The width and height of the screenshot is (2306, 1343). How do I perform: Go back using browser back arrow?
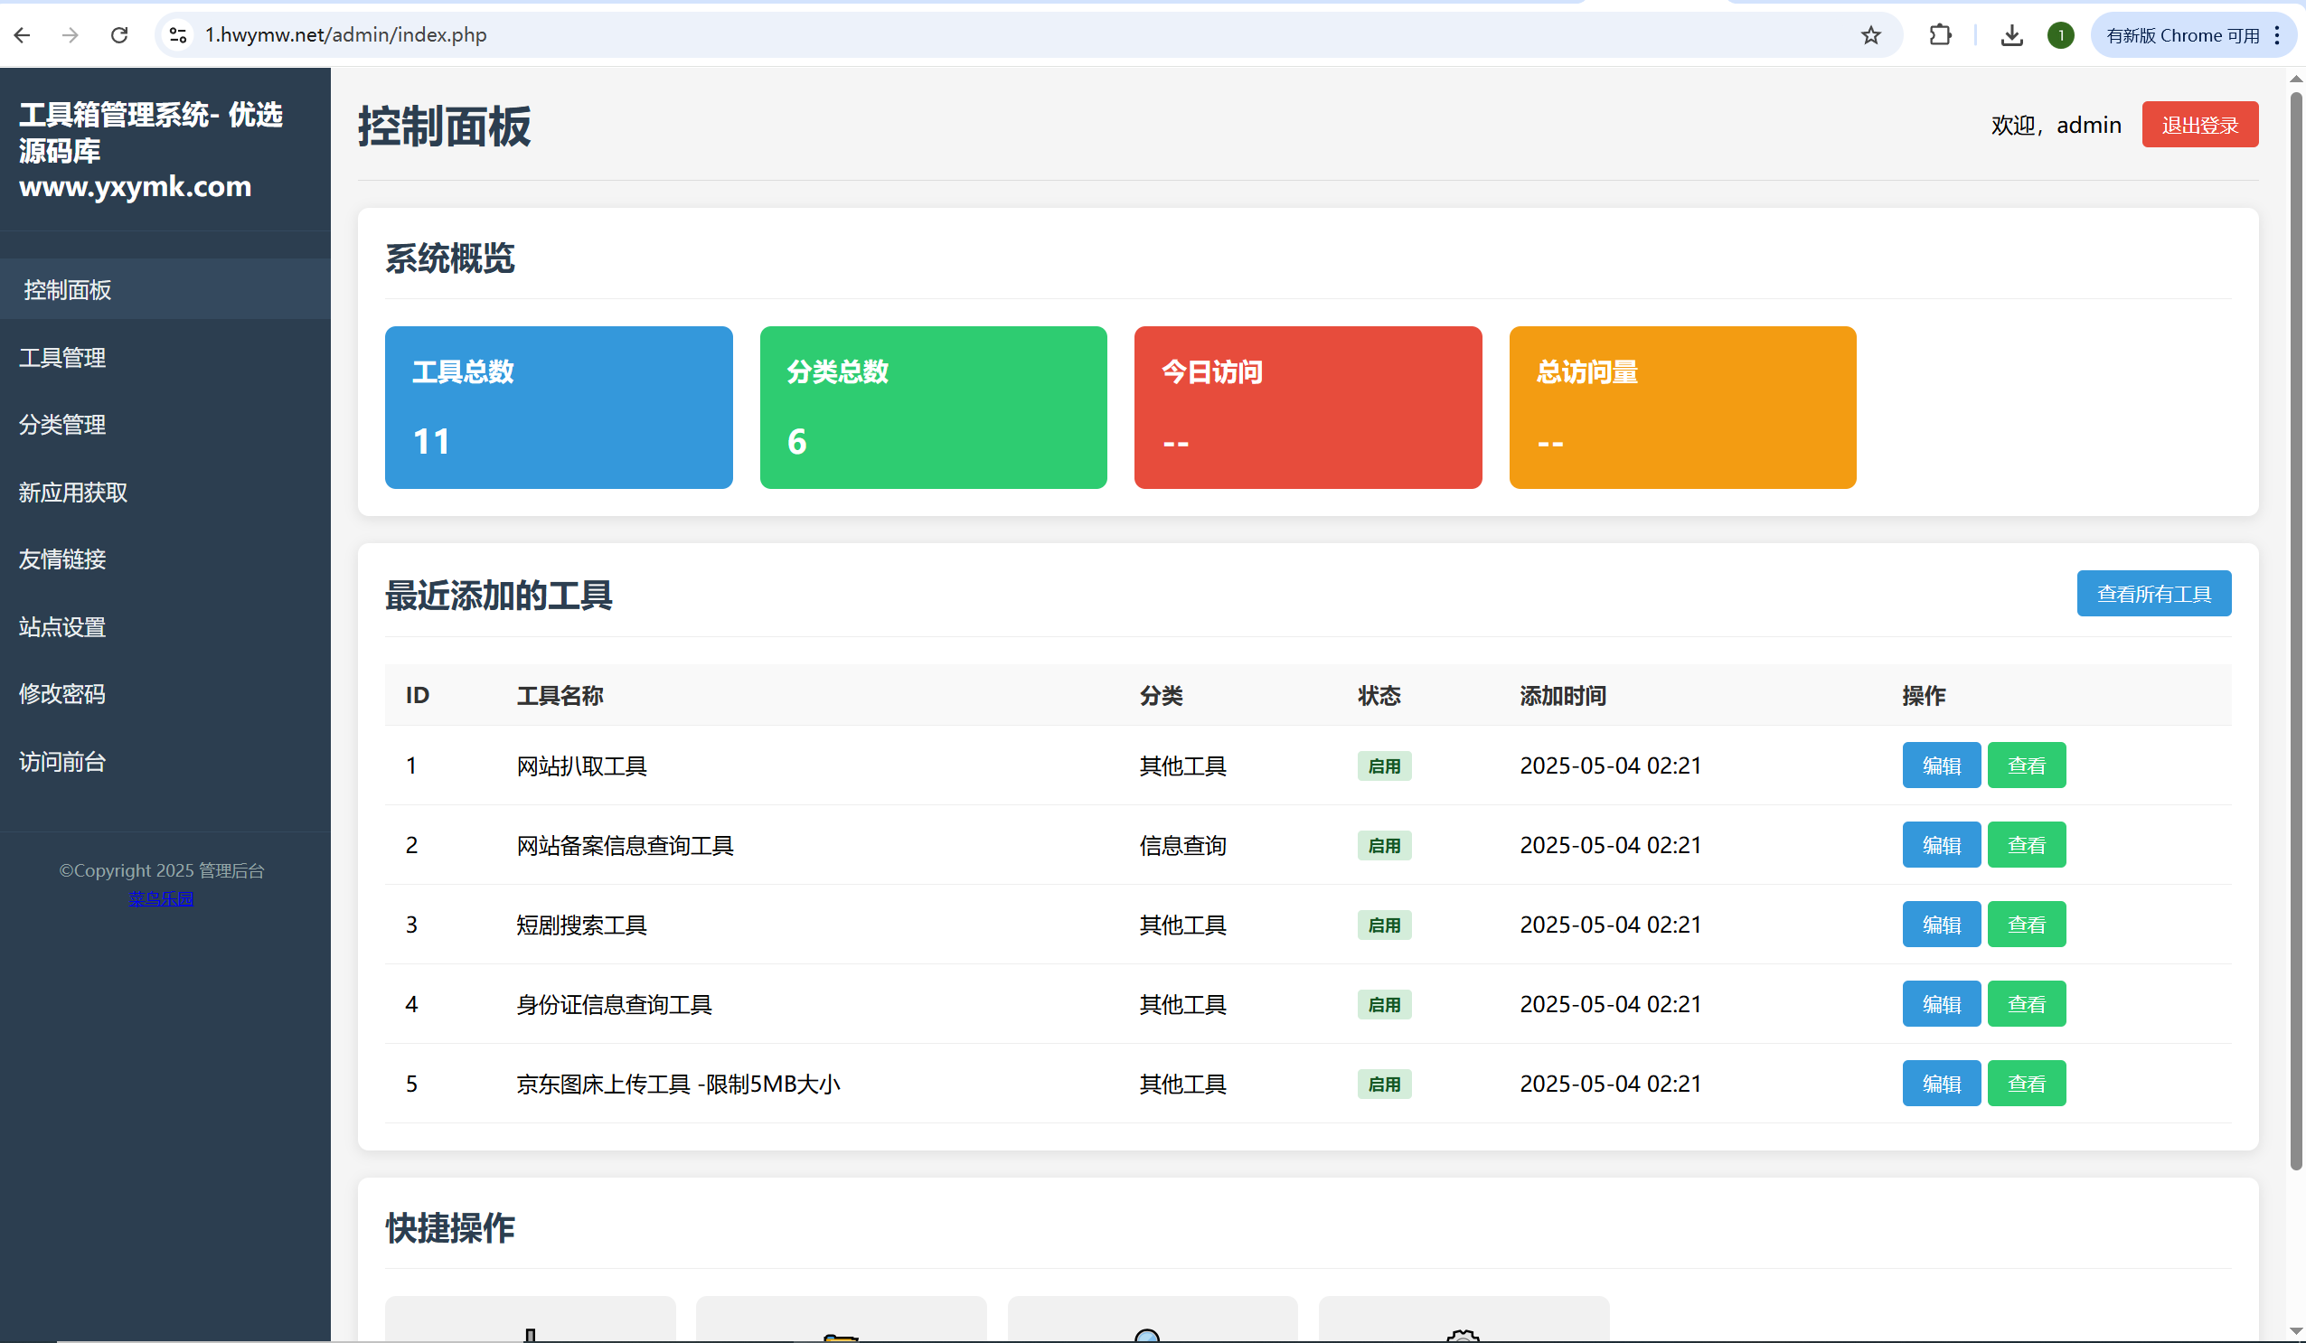23,34
